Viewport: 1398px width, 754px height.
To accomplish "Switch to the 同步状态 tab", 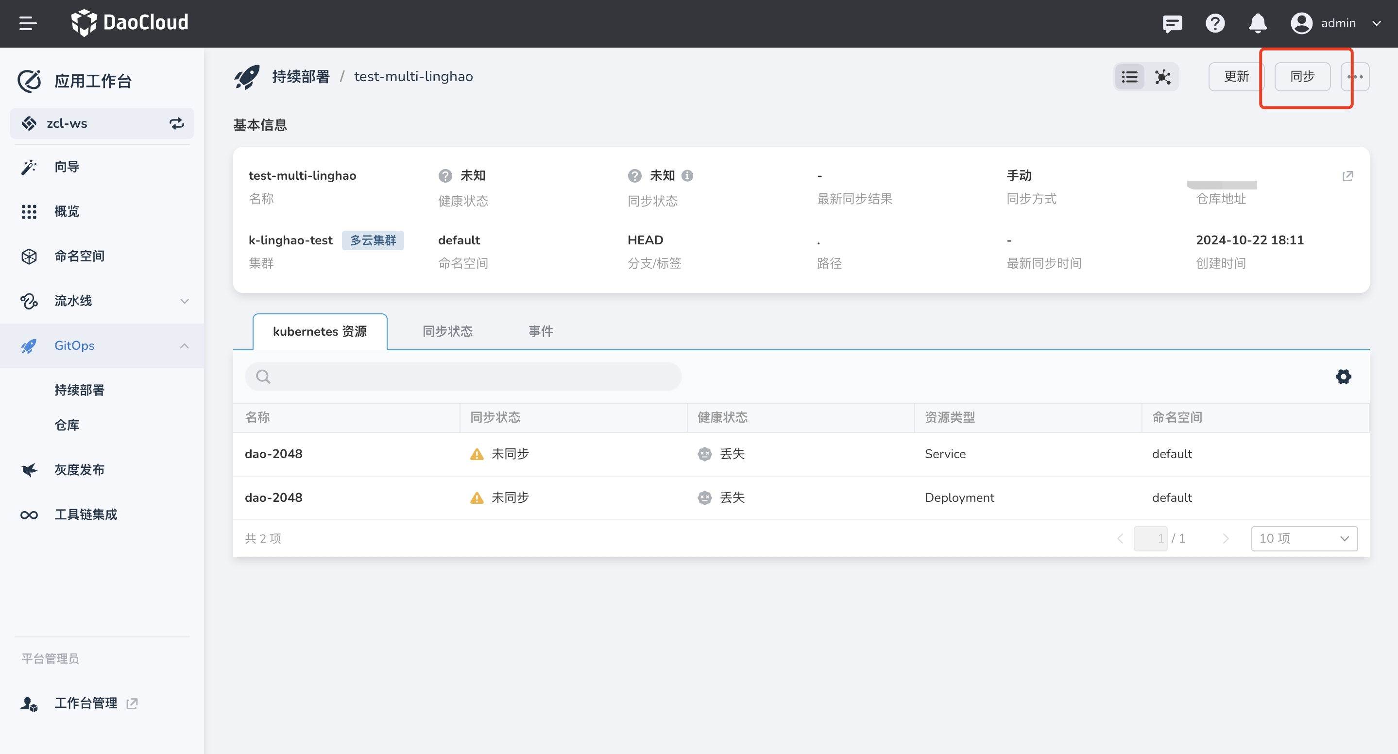I will coord(447,331).
